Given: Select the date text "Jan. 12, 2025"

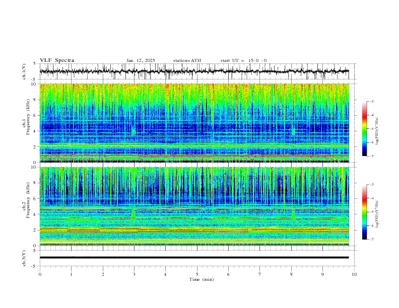Looking at the screenshot, I should pyautogui.click(x=141, y=60).
